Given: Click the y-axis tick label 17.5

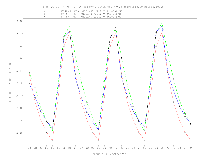Looking at the screenshot, I should coord(19,46).
